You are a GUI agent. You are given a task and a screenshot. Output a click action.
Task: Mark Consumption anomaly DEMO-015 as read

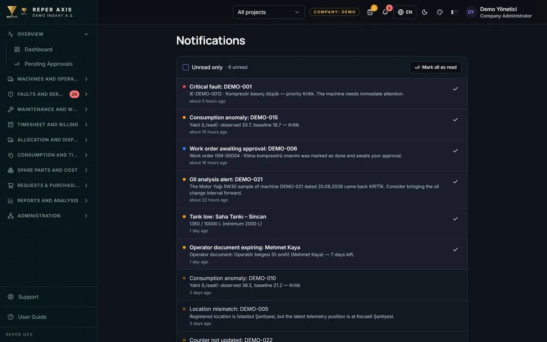click(455, 120)
